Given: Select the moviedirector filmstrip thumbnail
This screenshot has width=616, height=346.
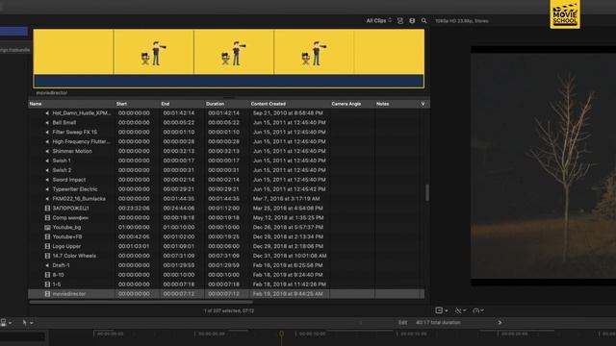Looking at the screenshot, I should [x=229, y=59].
